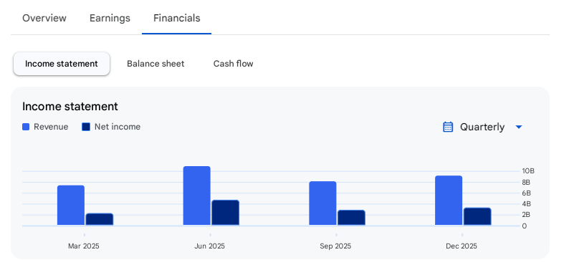The height and width of the screenshot is (275, 564).
Task: Switch to the Earnings tab
Action: 110,18
